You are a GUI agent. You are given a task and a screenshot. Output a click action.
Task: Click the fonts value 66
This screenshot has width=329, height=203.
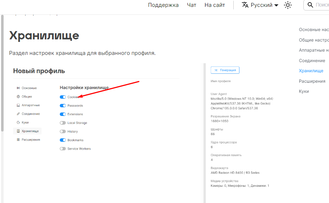tap(213, 134)
